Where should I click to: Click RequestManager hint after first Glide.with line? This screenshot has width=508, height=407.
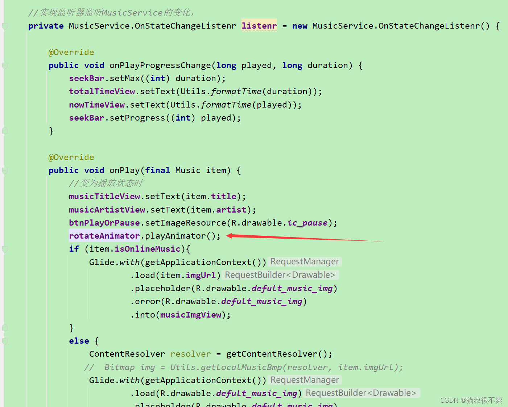point(305,261)
